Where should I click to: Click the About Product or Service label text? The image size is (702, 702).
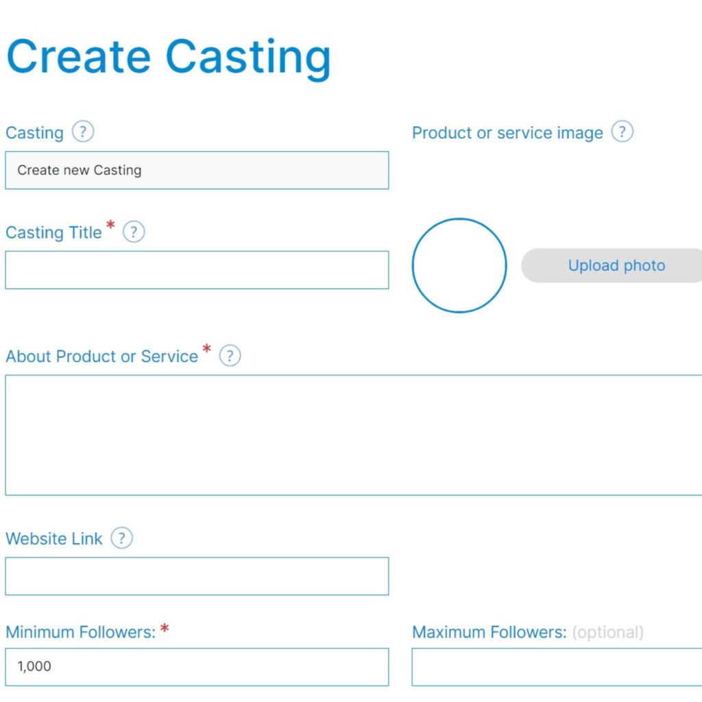click(101, 356)
